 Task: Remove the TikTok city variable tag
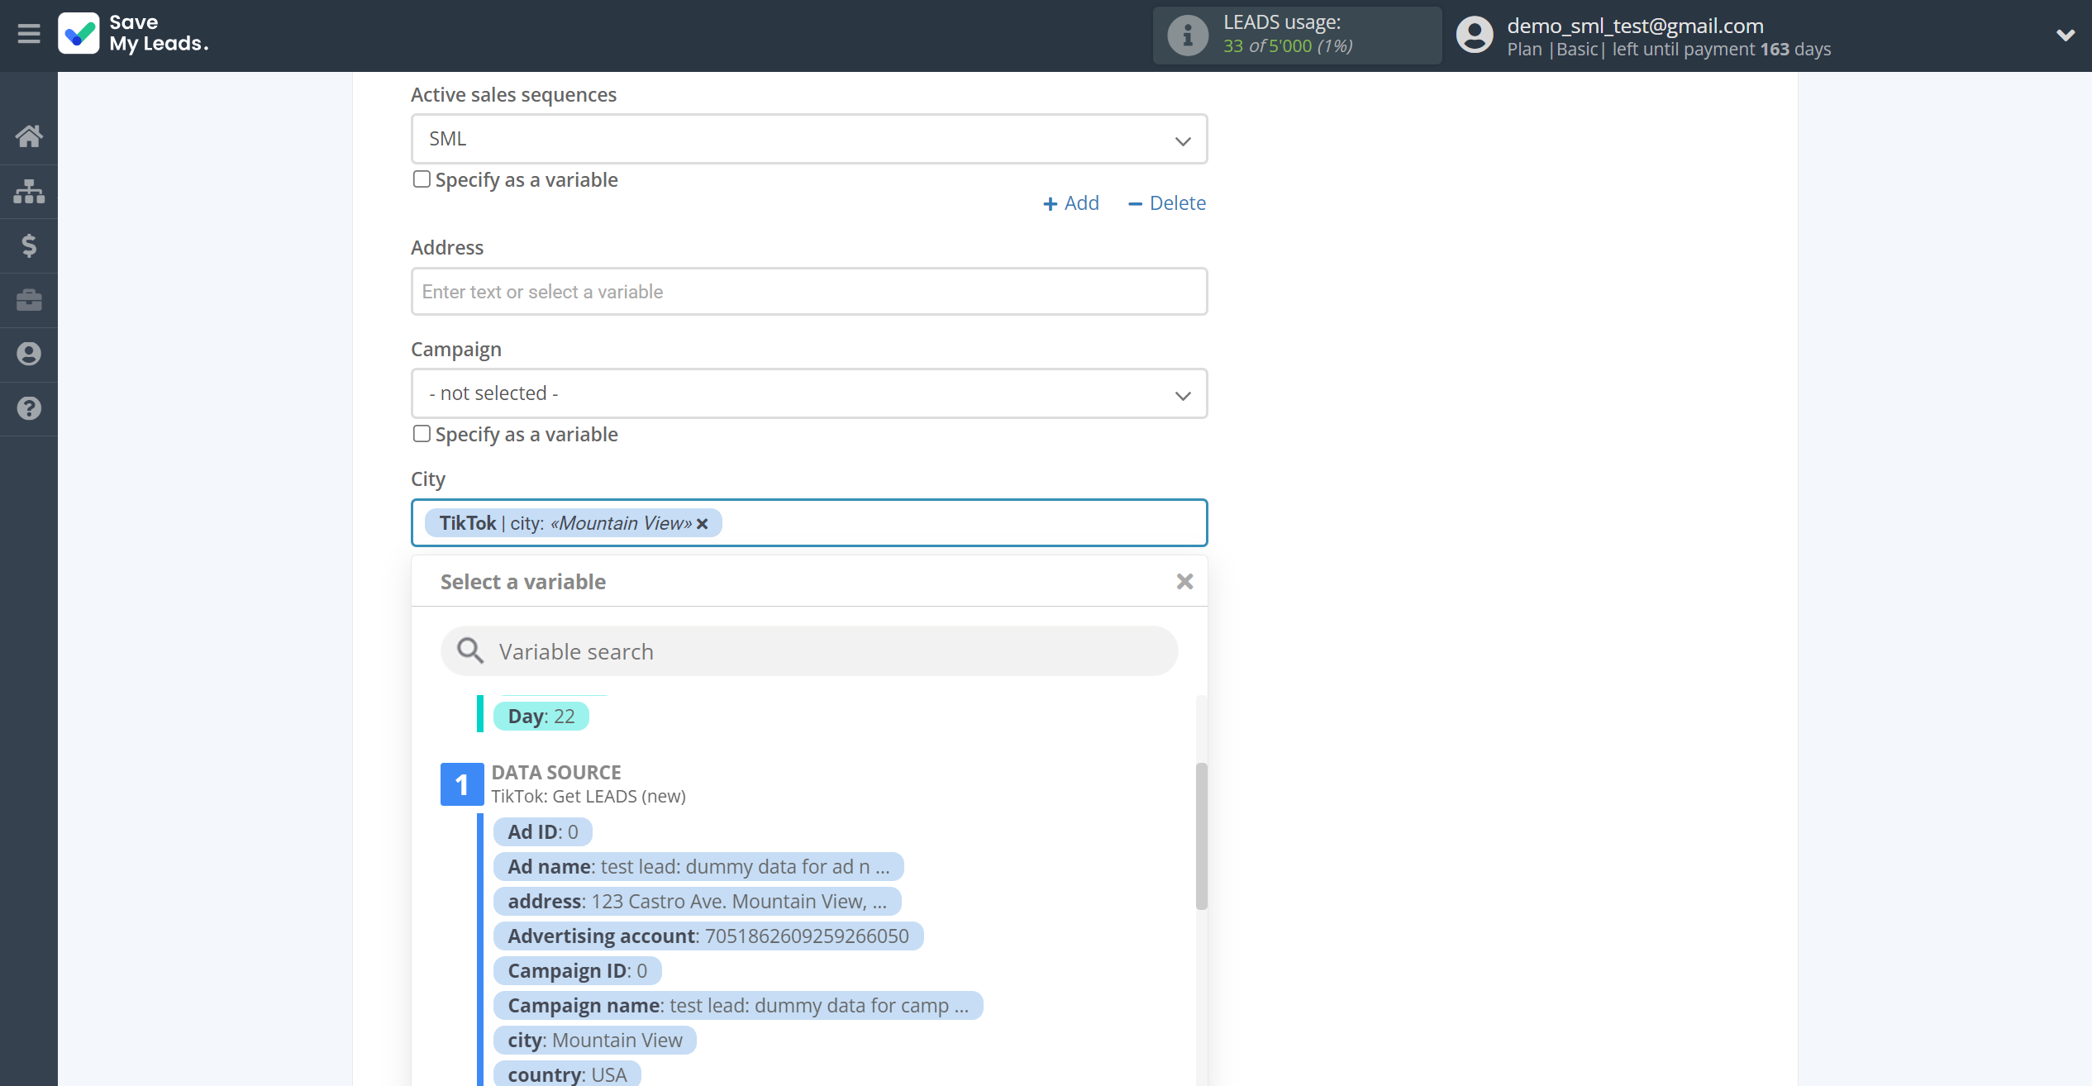(x=703, y=524)
